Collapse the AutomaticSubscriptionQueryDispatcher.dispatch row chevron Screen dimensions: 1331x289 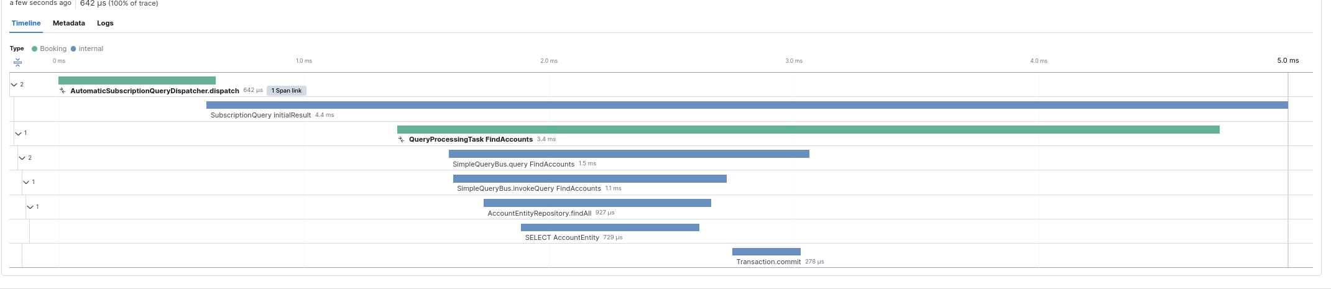click(x=14, y=85)
